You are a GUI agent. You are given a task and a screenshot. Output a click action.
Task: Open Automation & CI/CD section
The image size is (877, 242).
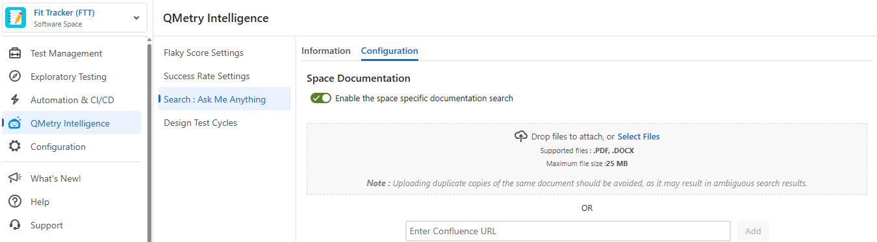71,100
